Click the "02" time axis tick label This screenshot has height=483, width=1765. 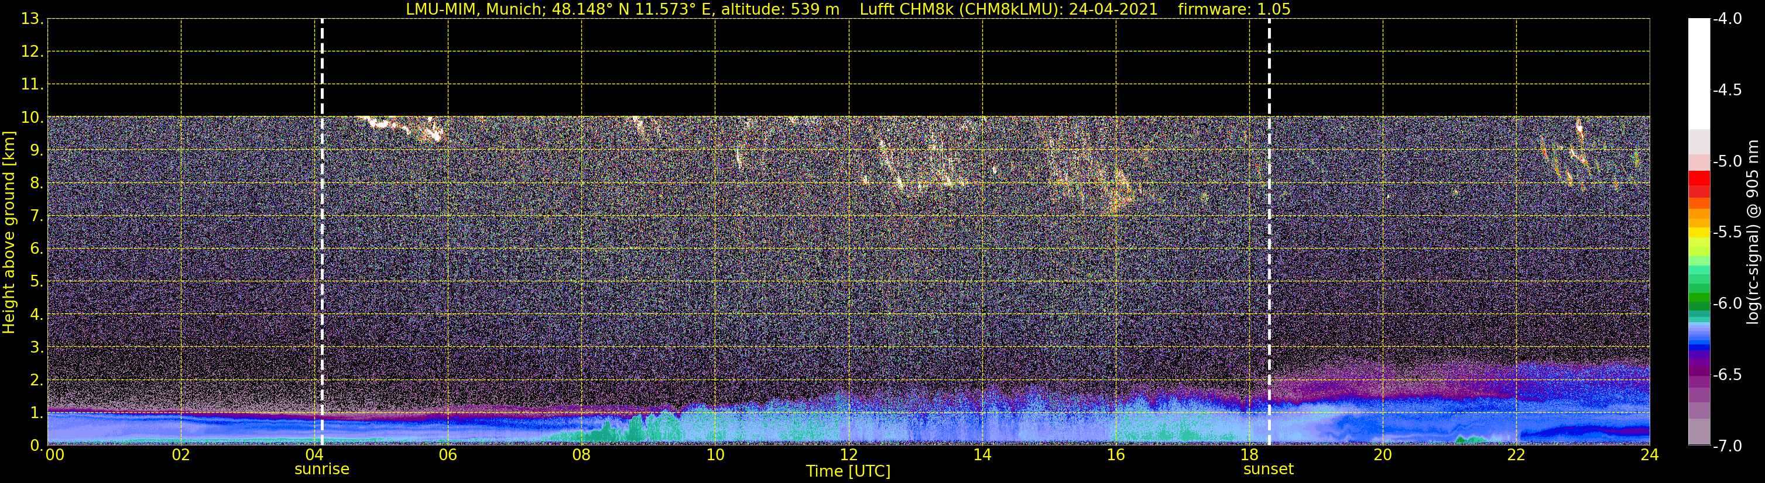coord(181,455)
